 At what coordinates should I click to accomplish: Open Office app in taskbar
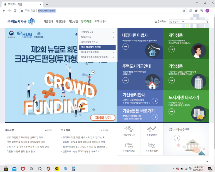pyautogui.click(x=48, y=169)
